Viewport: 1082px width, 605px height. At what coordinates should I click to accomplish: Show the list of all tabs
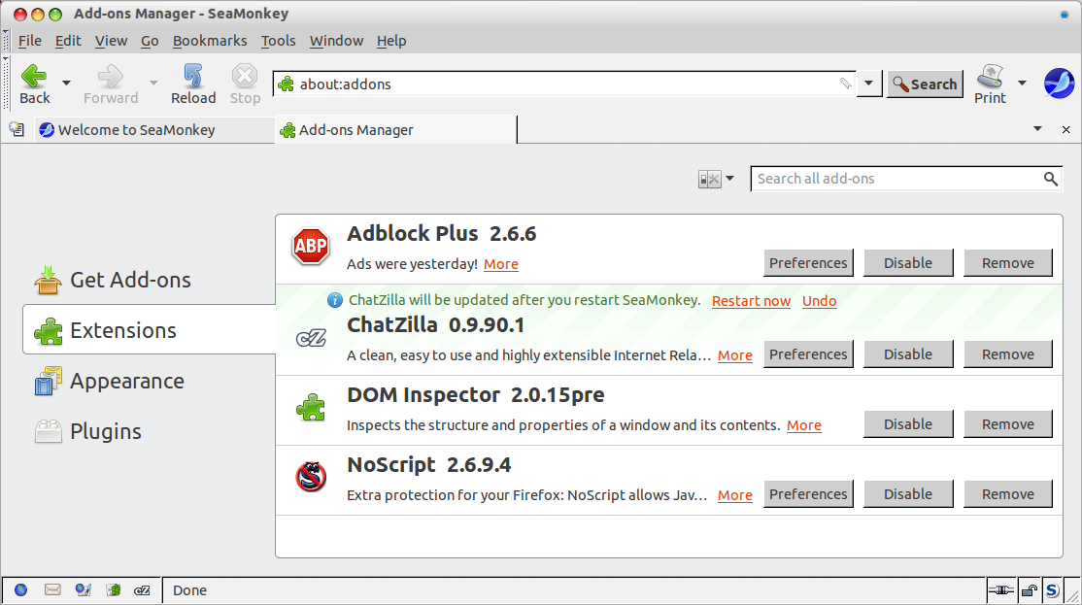1037,129
